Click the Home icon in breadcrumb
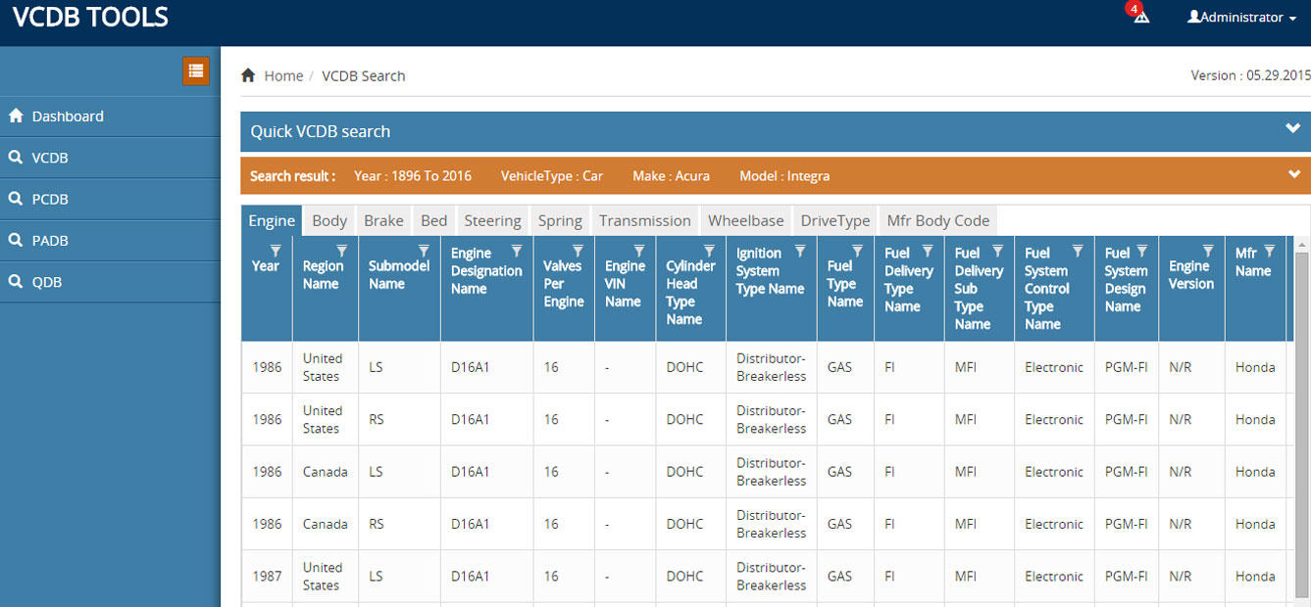This screenshot has width=1311, height=607. pos(248,75)
